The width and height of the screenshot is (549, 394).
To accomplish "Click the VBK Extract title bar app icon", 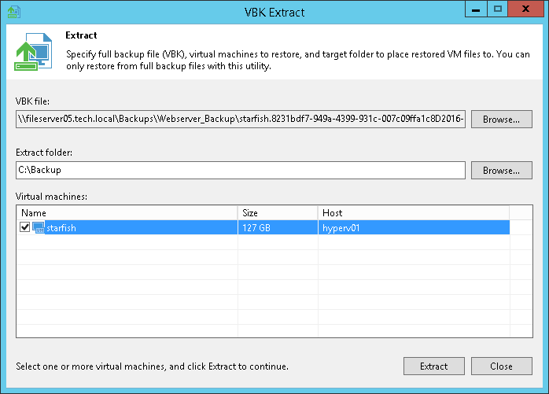I will [14, 12].
